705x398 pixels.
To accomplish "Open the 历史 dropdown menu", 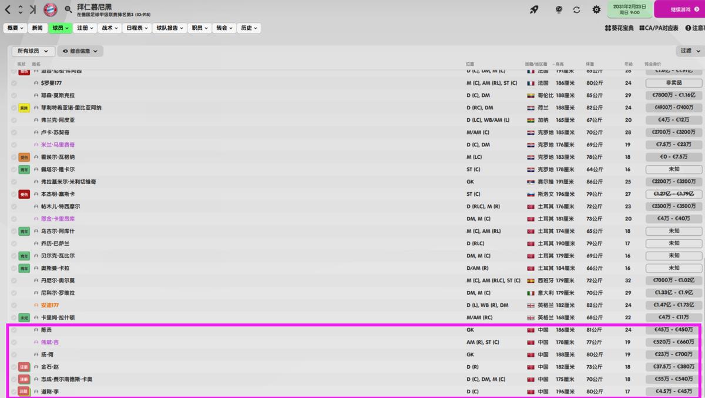I will pyautogui.click(x=249, y=28).
